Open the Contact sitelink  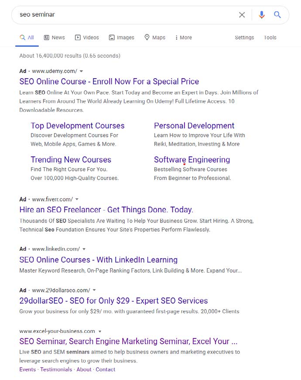(105, 370)
